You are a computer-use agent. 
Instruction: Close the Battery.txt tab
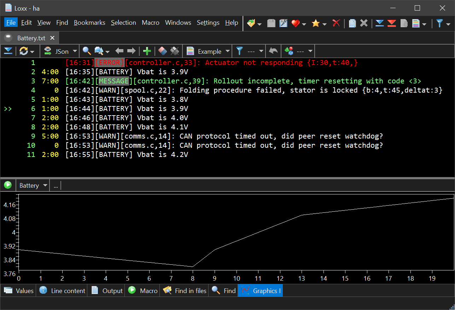[52, 38]
